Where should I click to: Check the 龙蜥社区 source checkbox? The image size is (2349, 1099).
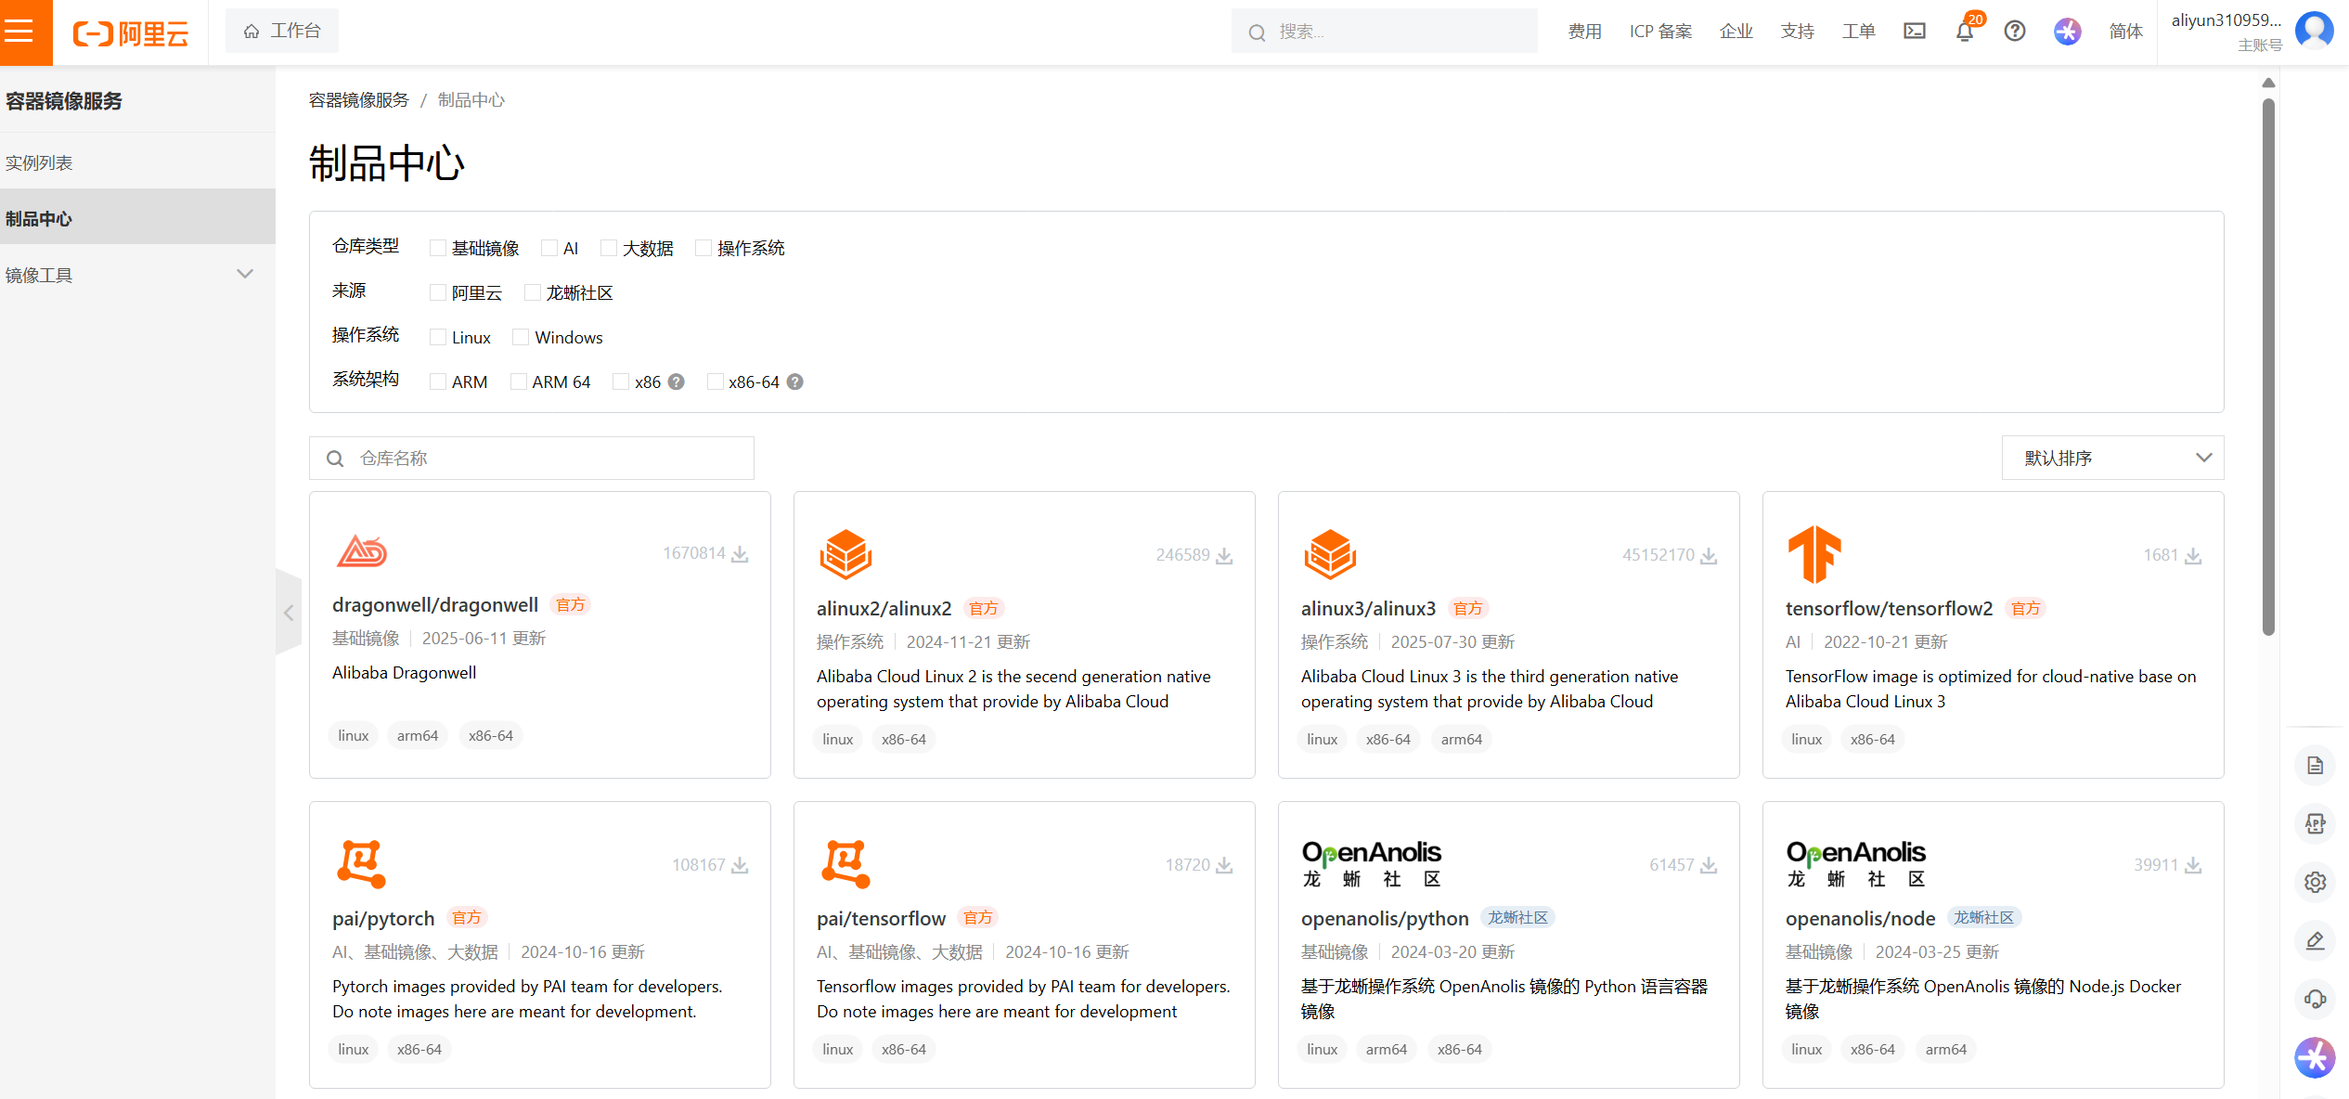(x=533, y=292)
